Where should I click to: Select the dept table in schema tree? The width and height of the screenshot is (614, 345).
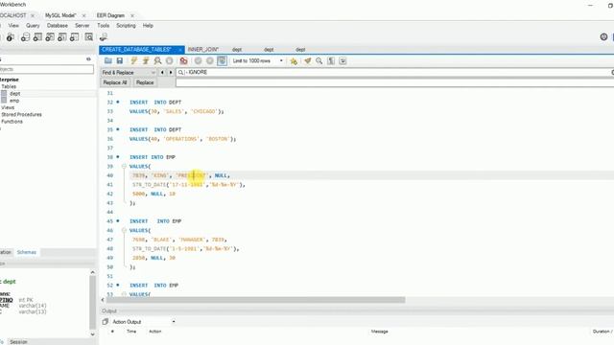15,94
